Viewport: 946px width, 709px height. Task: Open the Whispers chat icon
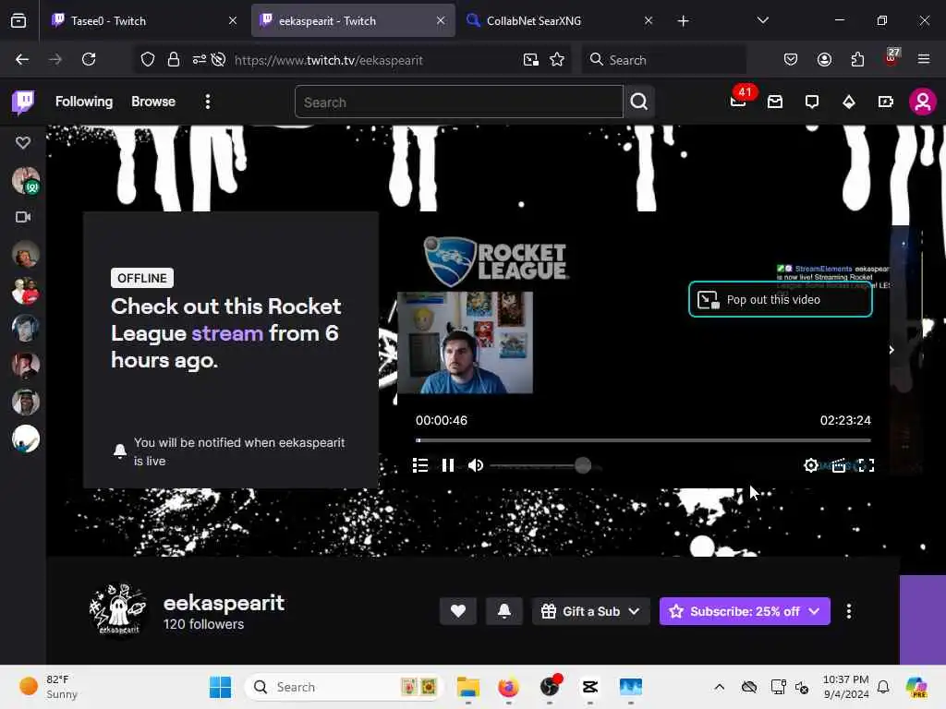click(x=811, y=102)
